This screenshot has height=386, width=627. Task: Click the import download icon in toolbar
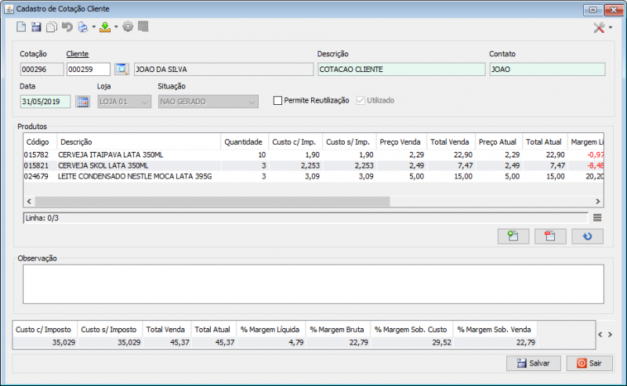(x=105, y=27)
